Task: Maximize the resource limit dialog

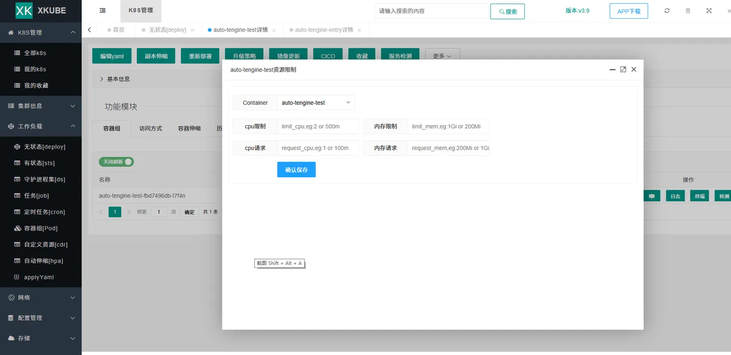Action: tap(623, 69)
